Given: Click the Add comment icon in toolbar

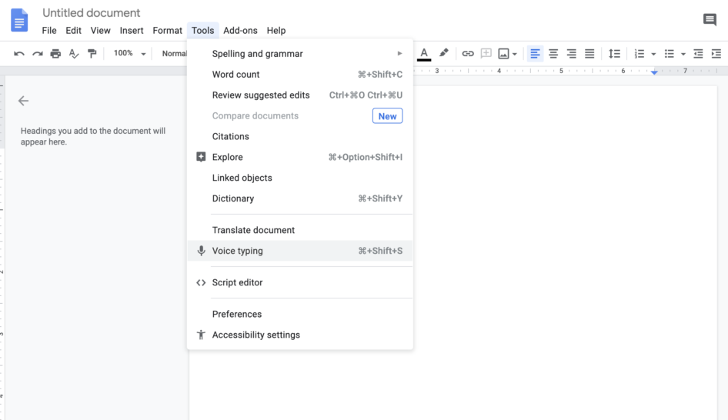Looking at the screenshot, I should [x=486, y=53].
